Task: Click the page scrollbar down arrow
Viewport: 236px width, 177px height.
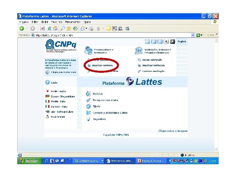Action: pyautogui.click(x=216, y=149)
